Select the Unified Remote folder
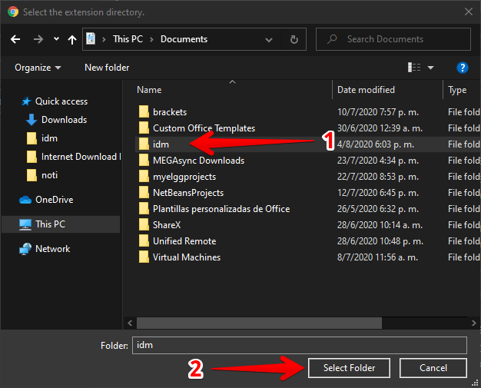The height and width of the screenshot is (388, 481). 184,241
